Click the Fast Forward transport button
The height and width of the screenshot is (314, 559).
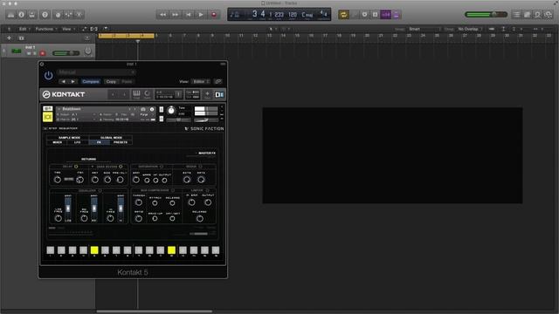(176, 15)
